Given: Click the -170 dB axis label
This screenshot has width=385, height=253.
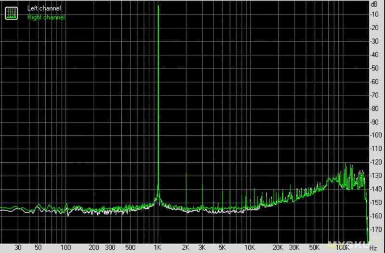Looking at the screenshot, I should tap(373, 229).
